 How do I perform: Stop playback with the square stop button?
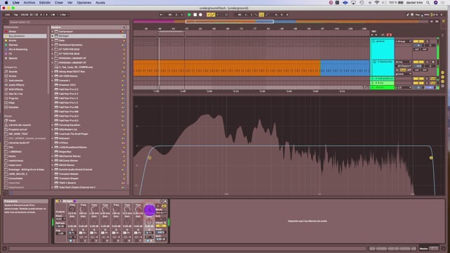pos(195,15)
